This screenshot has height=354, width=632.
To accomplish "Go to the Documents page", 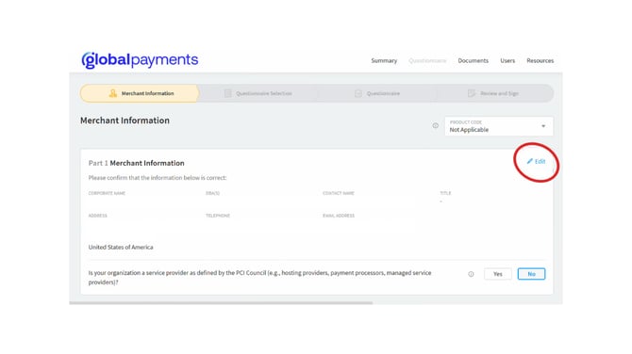I will coord(473,61).
